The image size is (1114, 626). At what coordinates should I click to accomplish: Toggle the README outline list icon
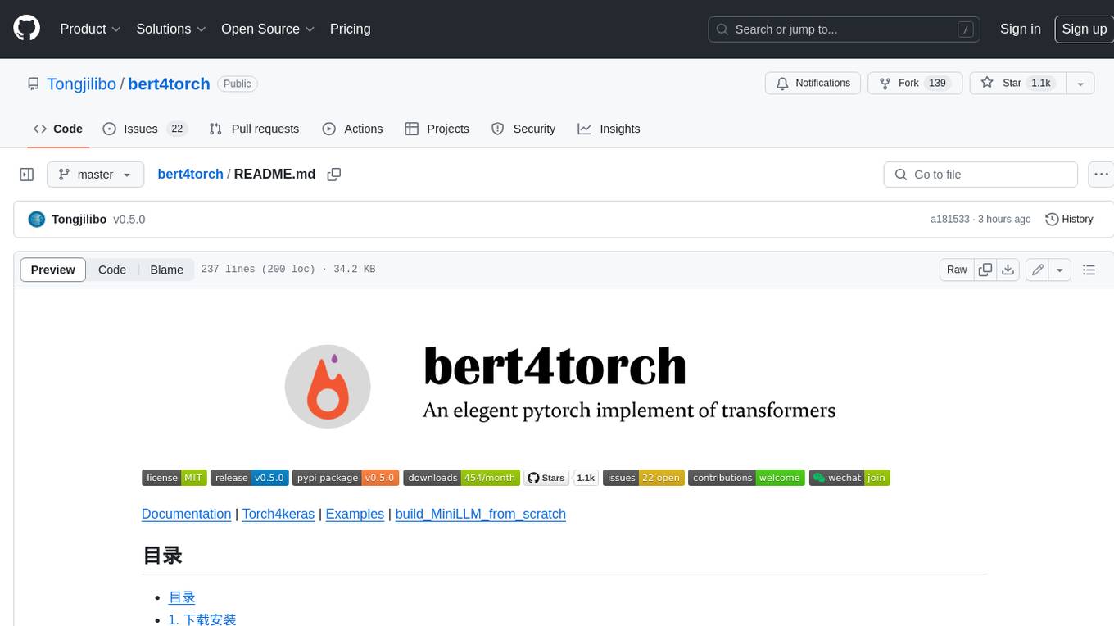(x=1089, y=270)
